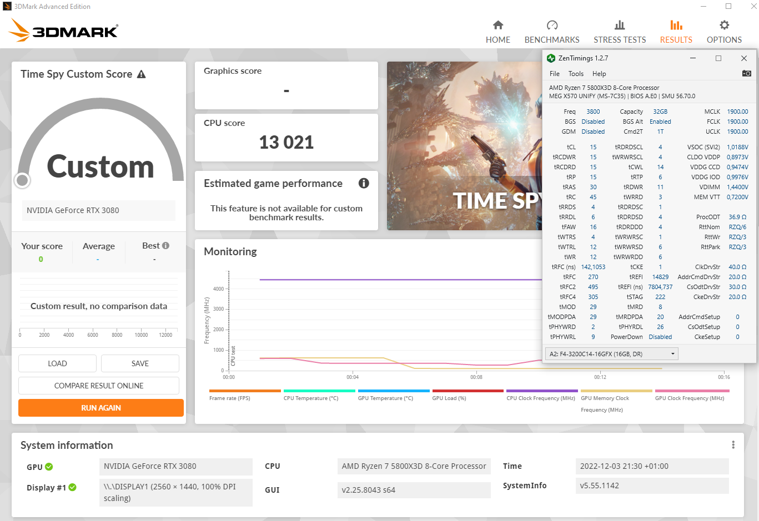Open the Estimated game performance info icon

[364, 183]
